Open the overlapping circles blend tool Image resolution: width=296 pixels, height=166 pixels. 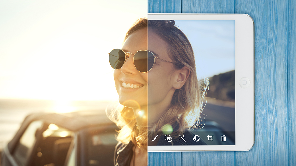(x=168, y=138)
